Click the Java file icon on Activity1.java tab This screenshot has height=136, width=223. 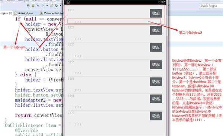tap(16, 13)
